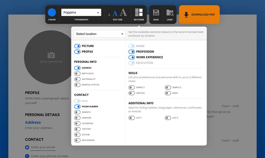Click the Enter your phone number field
Image resolution: width=265 pixels, height=158 pixels.
tap(50, 156)
